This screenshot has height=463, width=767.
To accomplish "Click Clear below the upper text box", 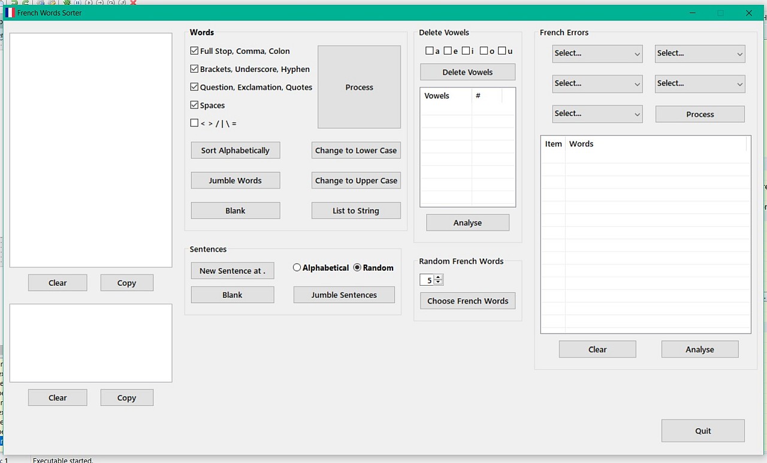I will tap(58, 283).
